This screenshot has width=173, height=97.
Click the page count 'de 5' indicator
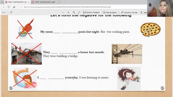click(x=4, y=12)
